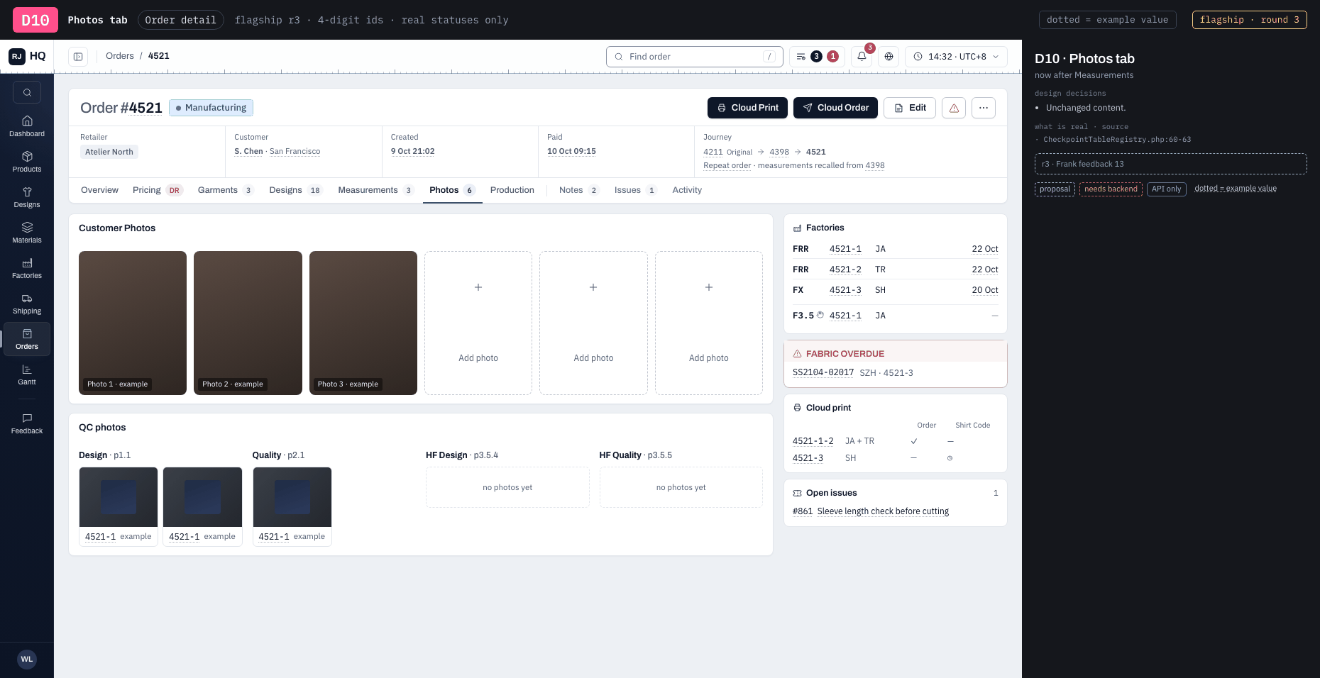Open original order 4211 link

(713, 152)
